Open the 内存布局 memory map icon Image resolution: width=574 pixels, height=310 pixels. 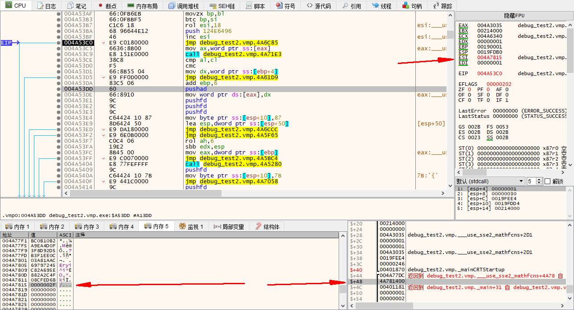pyautogui.click(x=131, y=6)
